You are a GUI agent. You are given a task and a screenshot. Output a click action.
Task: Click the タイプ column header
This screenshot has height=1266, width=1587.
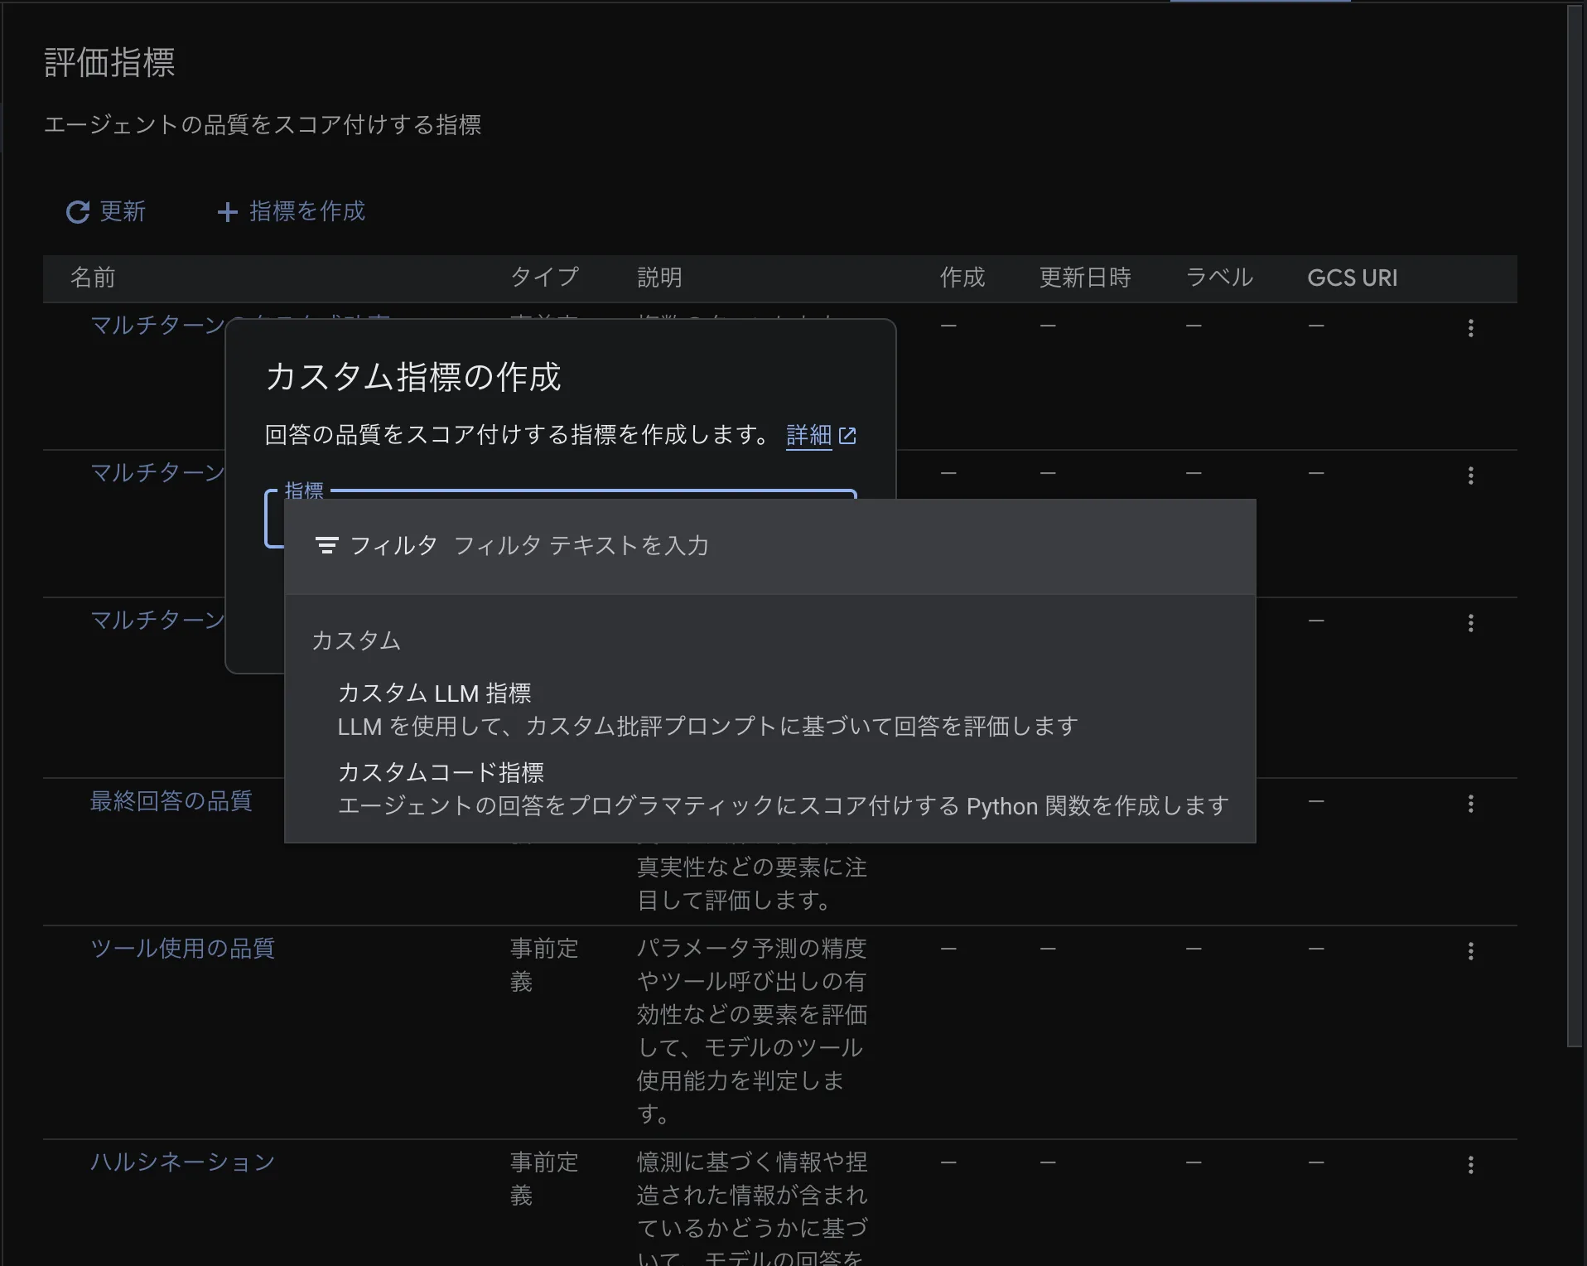tap(544, 278)
